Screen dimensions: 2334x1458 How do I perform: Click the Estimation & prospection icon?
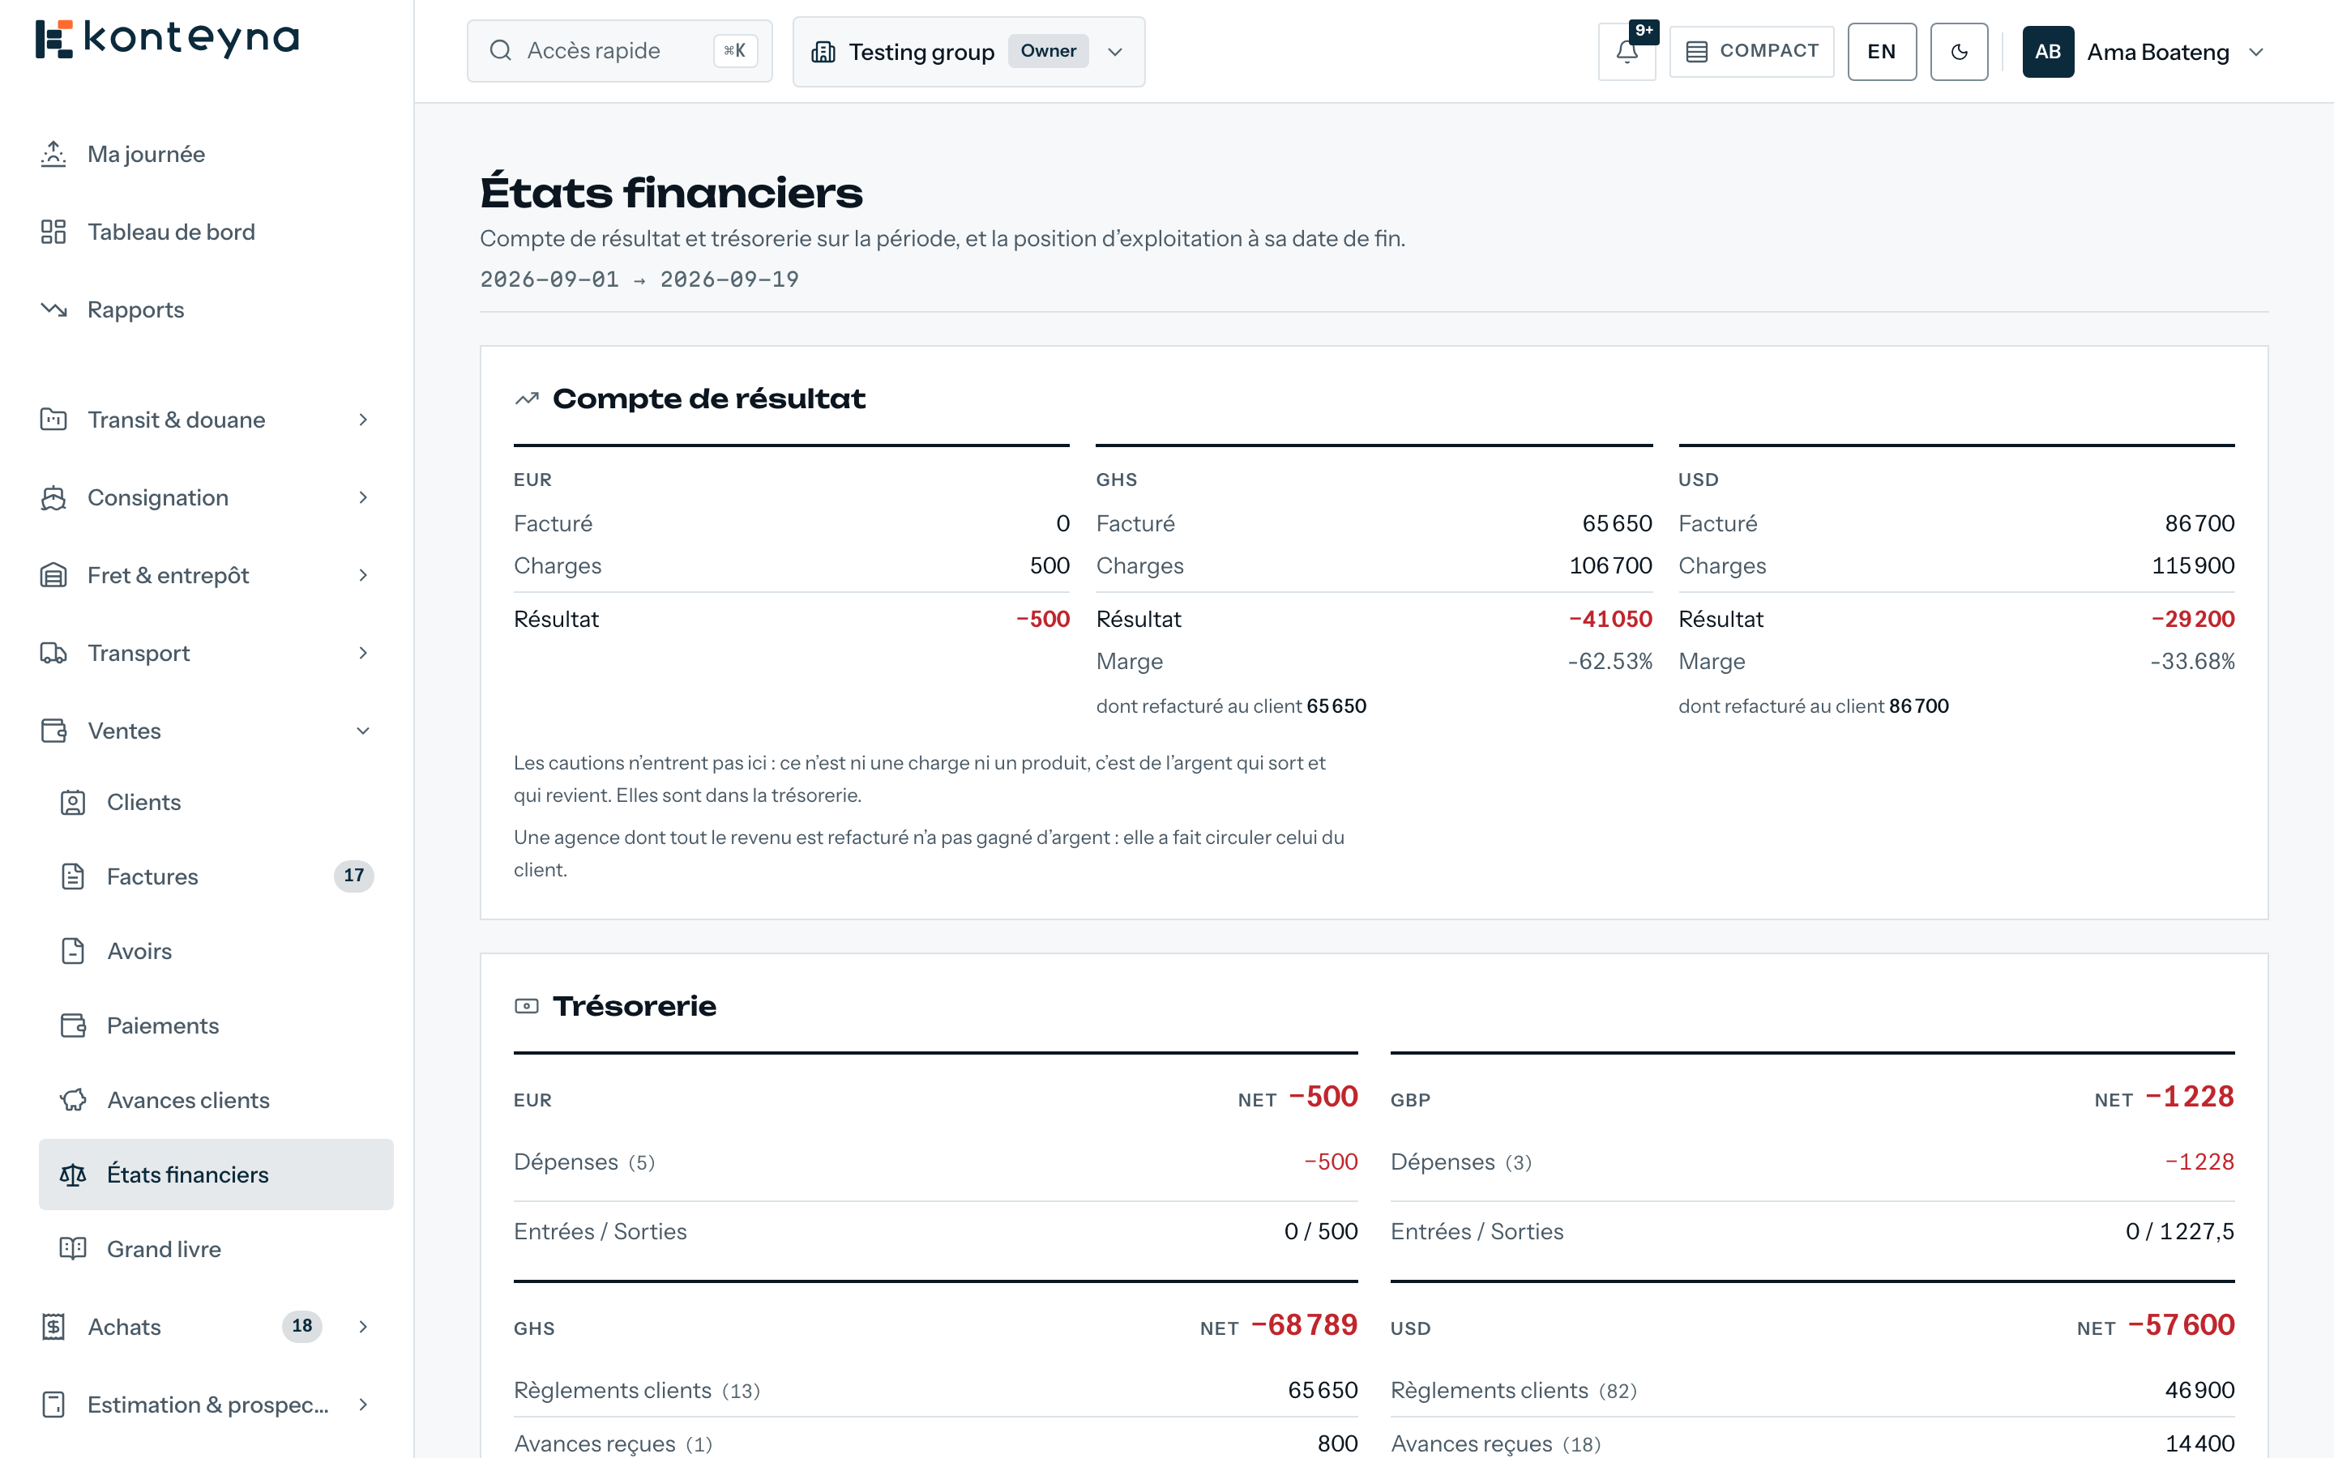(x=54, y=1405)
